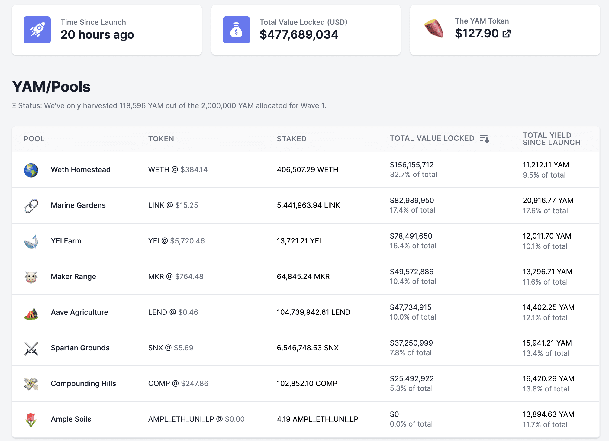This screenshot has width=609, height=441.
Task: Select the Compounding Hills pool name
Action: (83, 384)
